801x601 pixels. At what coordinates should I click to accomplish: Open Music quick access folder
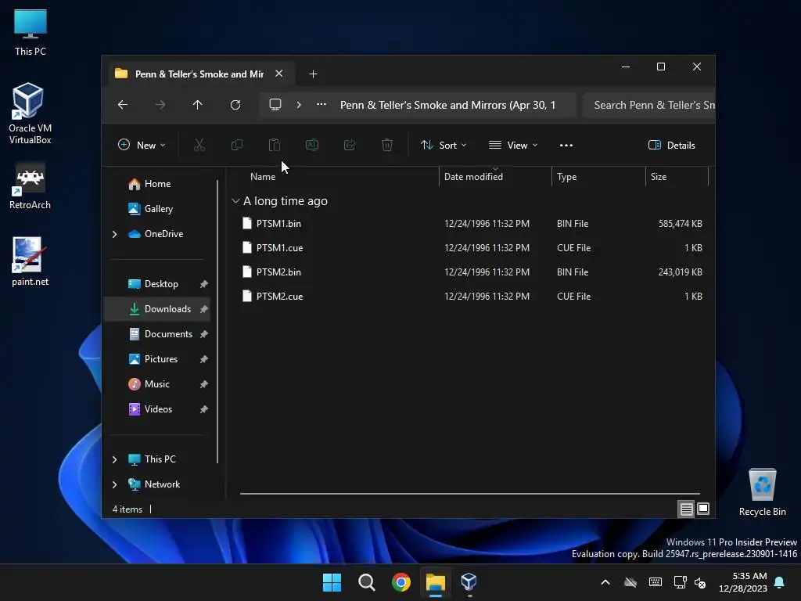156,384
